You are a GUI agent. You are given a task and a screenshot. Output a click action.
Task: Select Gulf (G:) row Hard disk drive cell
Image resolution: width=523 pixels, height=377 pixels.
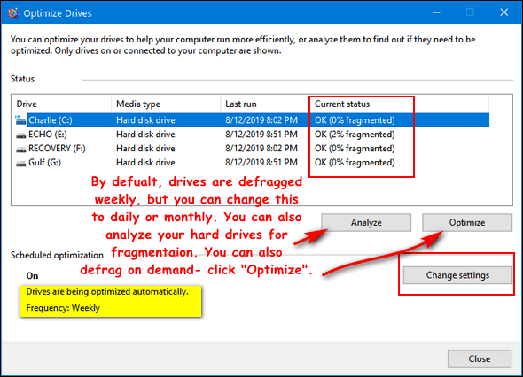[145, 163]
